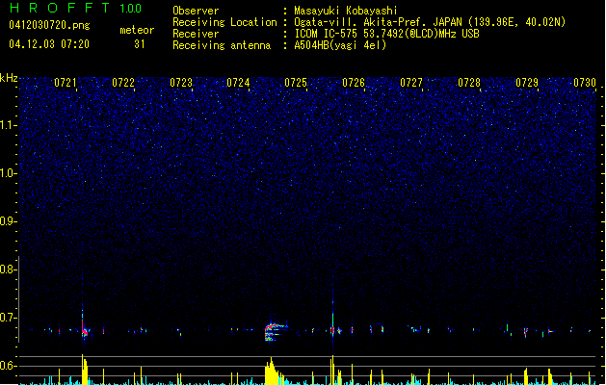The height and width of the screenshot is (385, 606).
Task: Click the tall yellow power bar after 0721
Action: coord(84,370)
